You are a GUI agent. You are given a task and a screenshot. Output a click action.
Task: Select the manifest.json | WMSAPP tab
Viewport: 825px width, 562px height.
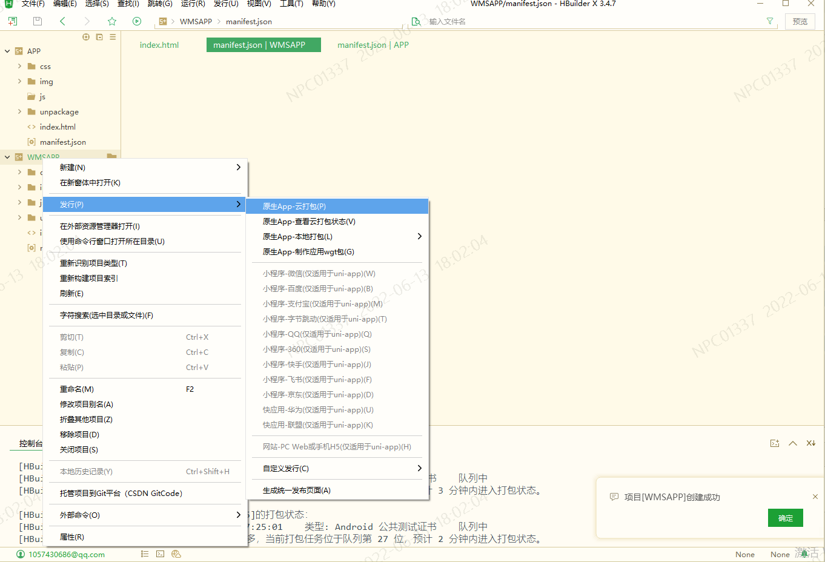pos(263,45)
